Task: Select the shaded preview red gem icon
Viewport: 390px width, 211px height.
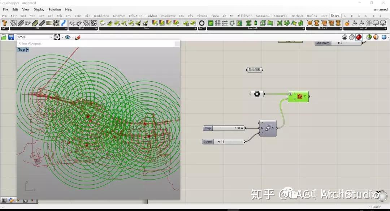Action: [x=359, y=37]
